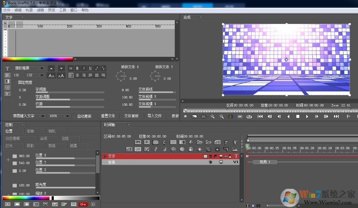Enable the 固定宽度 checkbox
This screenshot has width=358, height=208.
[x=15, y=82]
